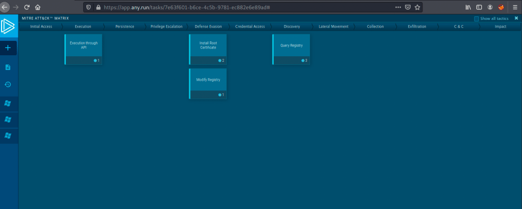Open the Query Registry technique card

click(x=292, y=45)
